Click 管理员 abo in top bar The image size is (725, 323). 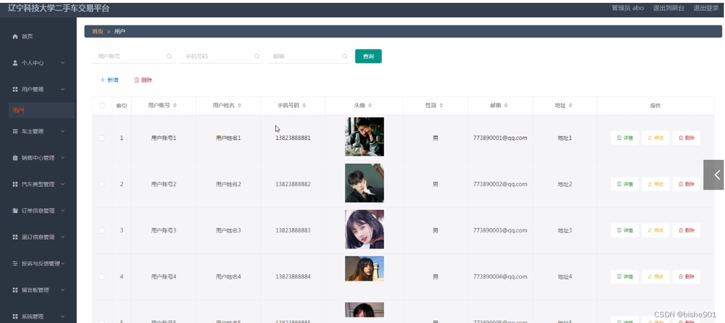tap(627, 8)
